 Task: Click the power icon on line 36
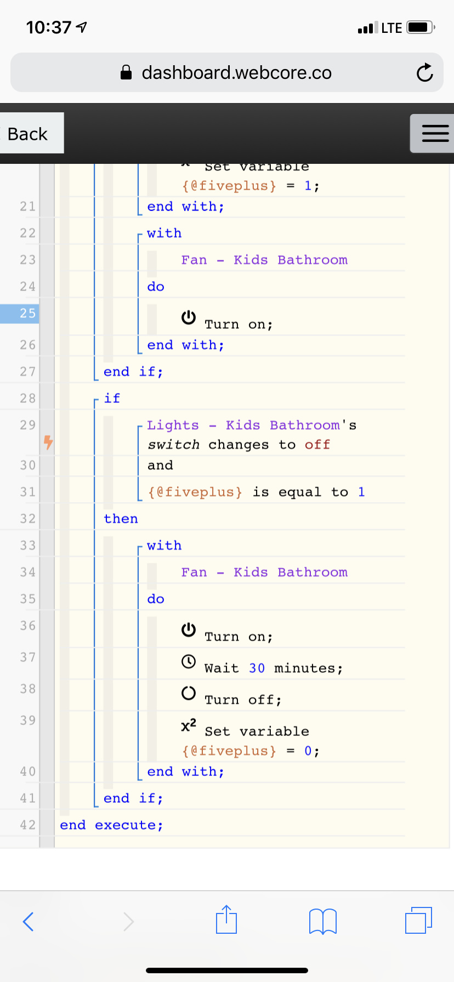click(x=189, y=630)
